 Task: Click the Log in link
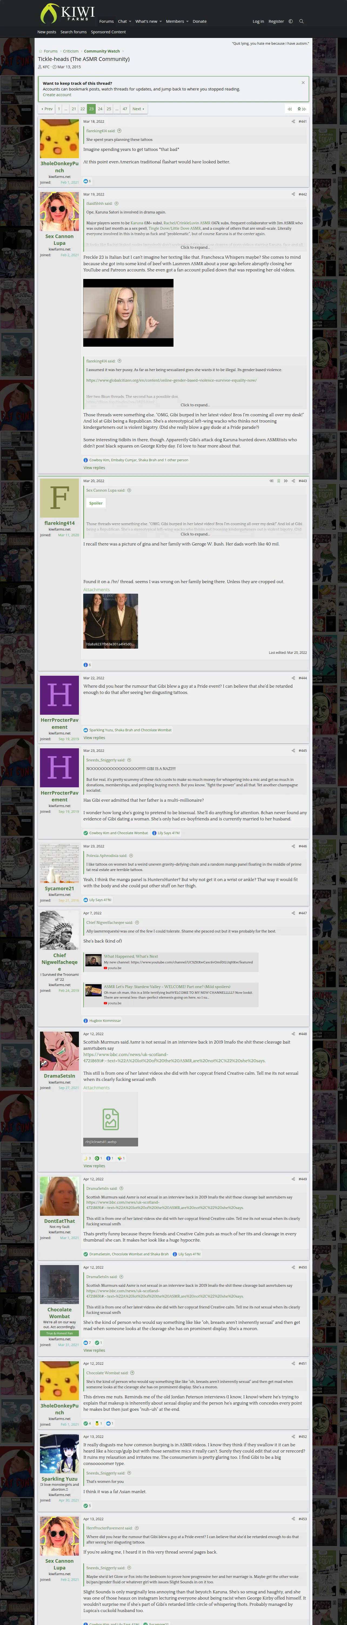(258, 21)
